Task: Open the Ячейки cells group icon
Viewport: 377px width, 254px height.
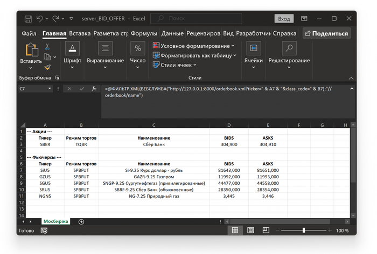Action: click(x=253, y=48)
